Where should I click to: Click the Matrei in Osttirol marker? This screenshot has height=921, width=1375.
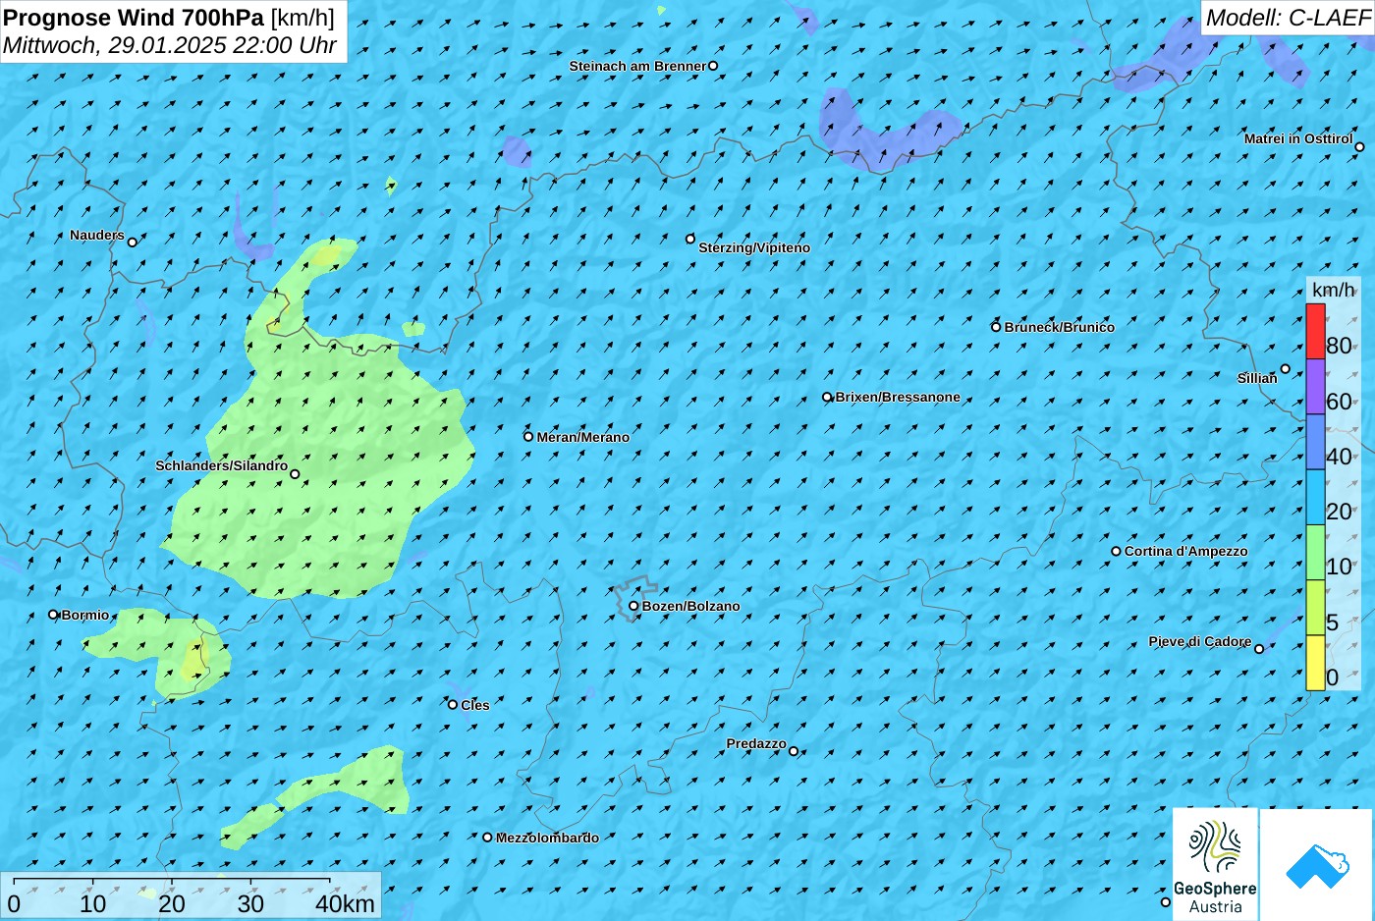[x=1359, y=147]
